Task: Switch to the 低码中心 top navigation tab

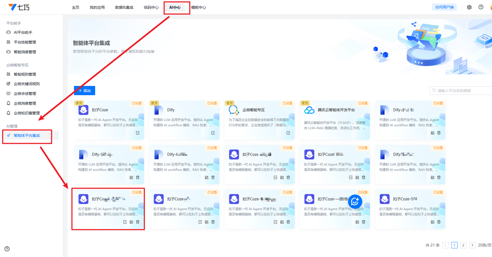Action: tap(151, 7)
